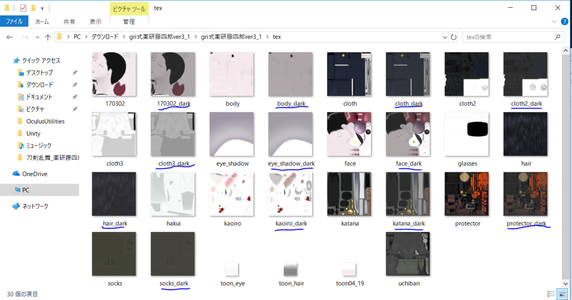This screenshot has height=300, width=572.
Task: Expand the chevron after ダウンロード in breadcrumb
Action: [x=123, y=37]
